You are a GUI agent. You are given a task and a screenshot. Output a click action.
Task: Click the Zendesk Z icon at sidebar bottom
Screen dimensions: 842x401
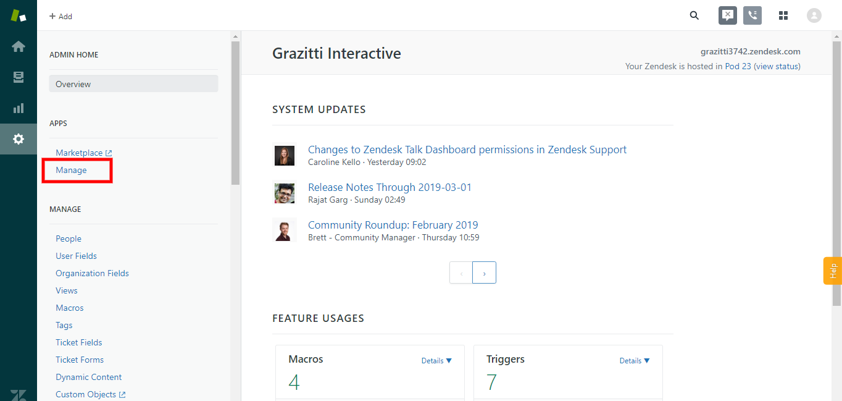click(x=19, y=394)
